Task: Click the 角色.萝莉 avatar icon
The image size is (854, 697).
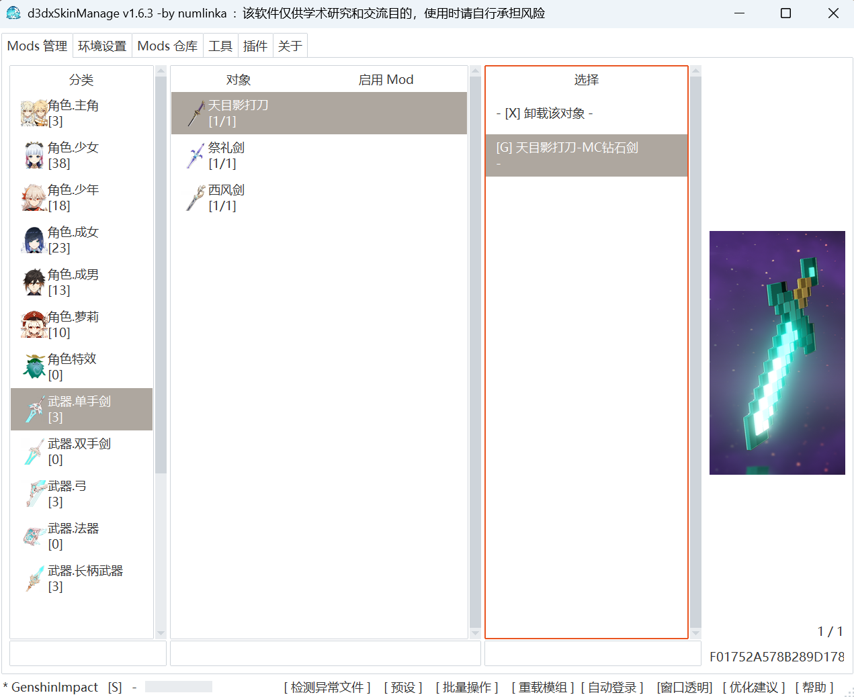Action: [34, 325]
